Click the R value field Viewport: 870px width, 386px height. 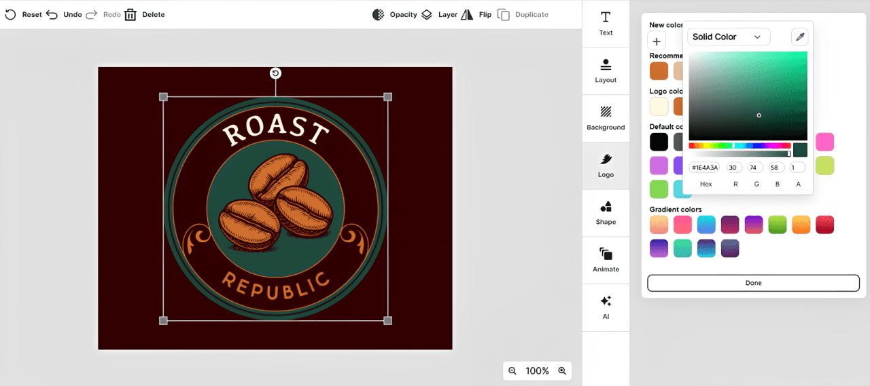point(735,168)
